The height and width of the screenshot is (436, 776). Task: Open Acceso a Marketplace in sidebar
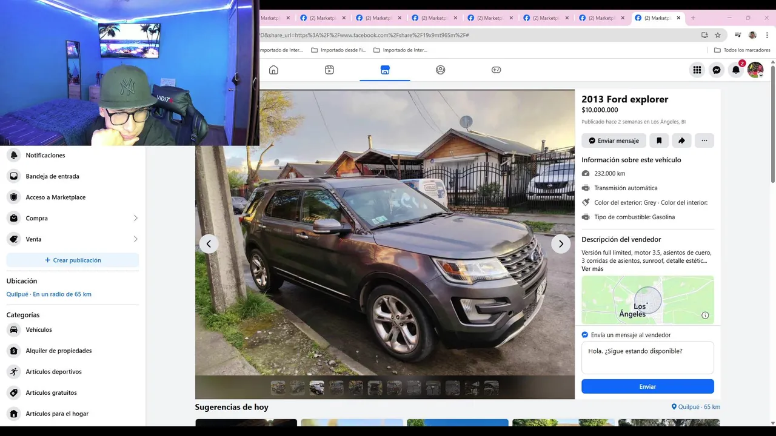73,197
